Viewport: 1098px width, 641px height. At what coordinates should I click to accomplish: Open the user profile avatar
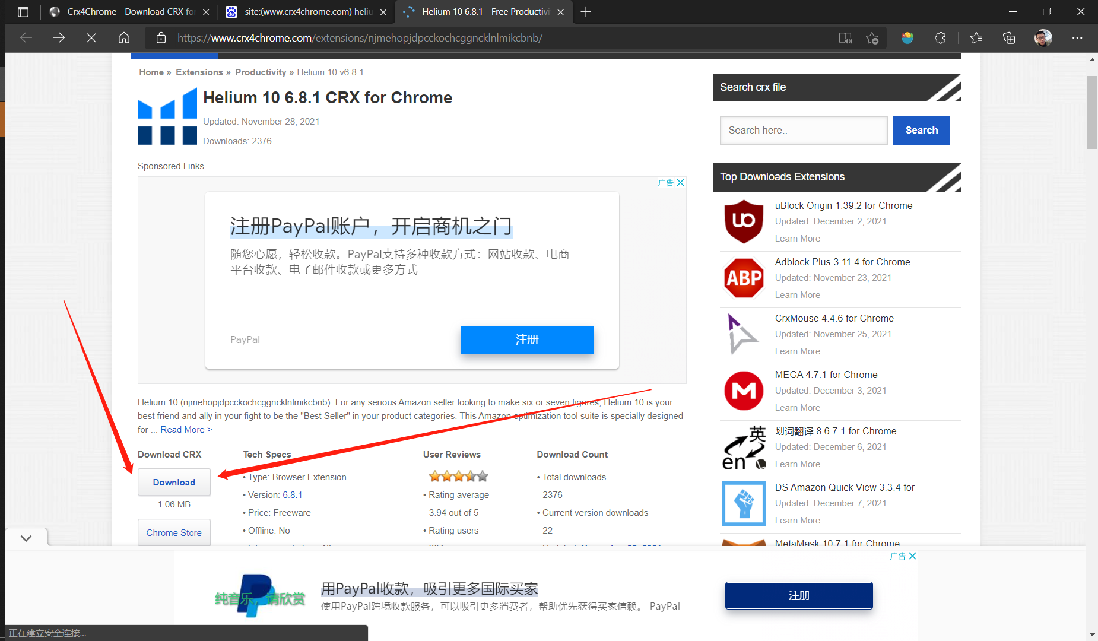point(1043,38)
